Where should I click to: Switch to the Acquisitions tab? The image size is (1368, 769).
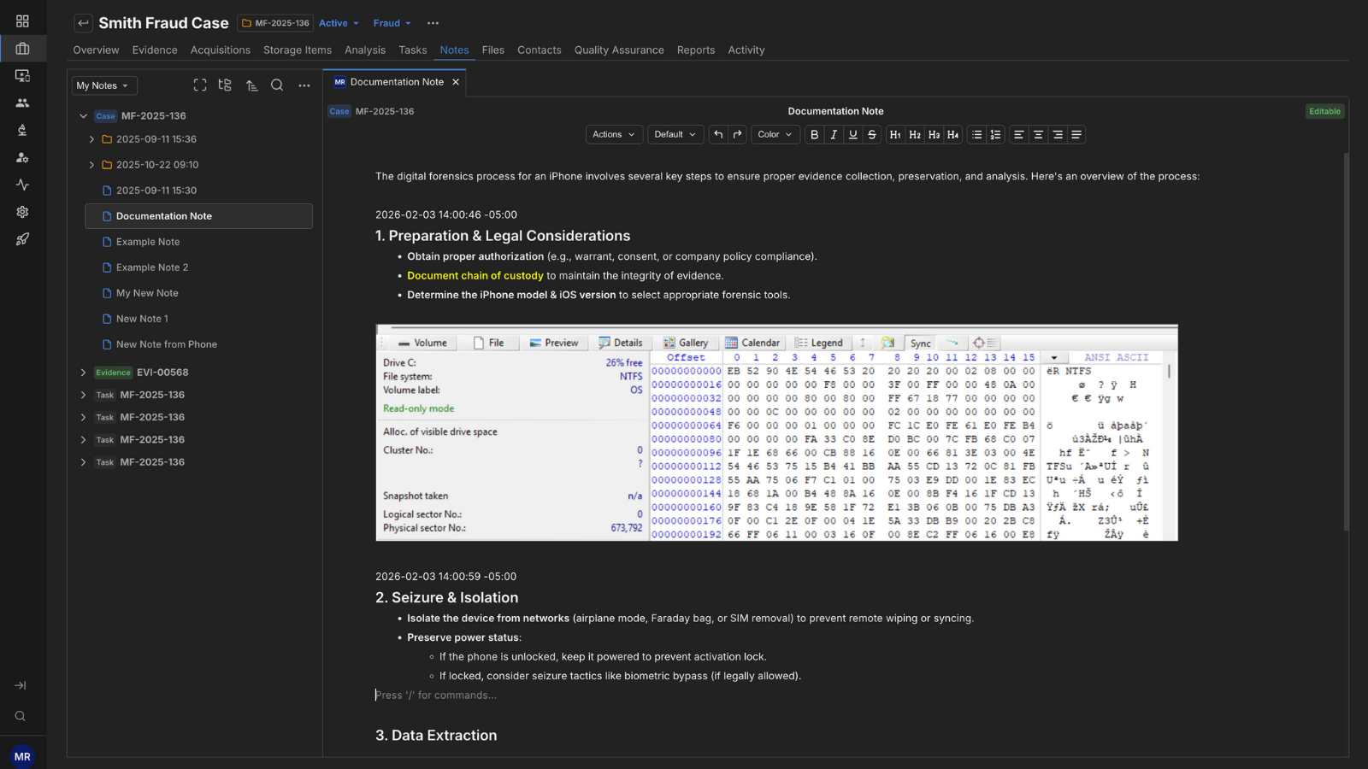pyautogui.click(x=221, y=50)
